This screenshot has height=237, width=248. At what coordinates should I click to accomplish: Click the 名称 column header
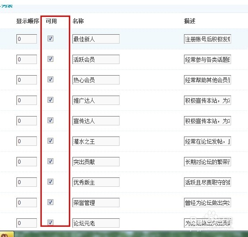78,21
